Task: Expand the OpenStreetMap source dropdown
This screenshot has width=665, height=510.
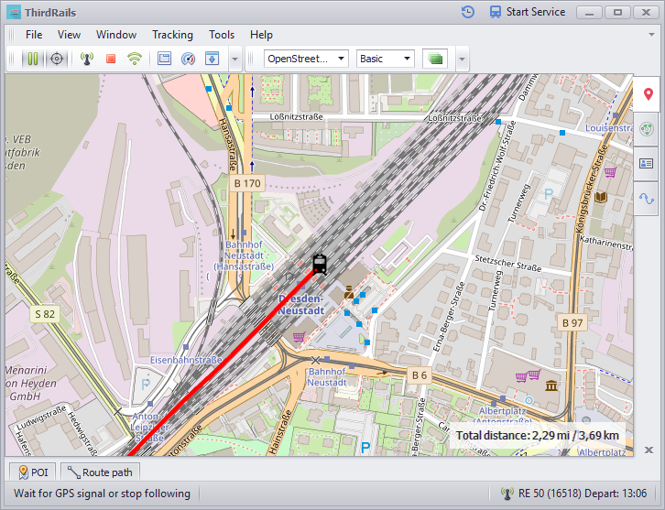Action: click(x=306, y=59)
